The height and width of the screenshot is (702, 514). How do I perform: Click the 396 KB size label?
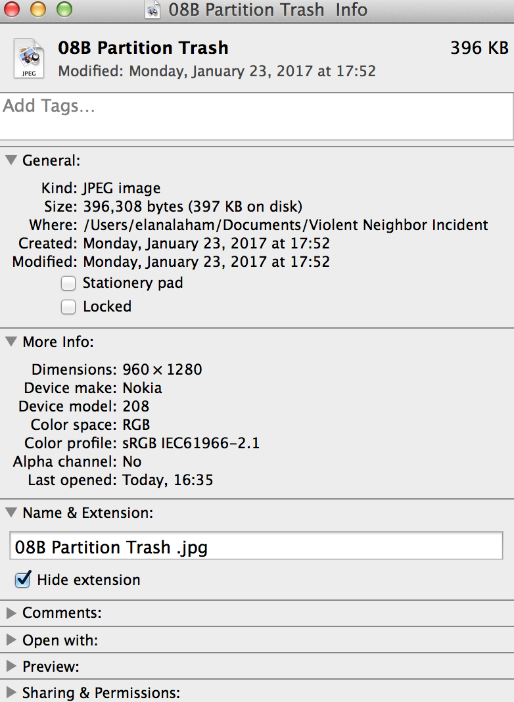coord(479,48)
